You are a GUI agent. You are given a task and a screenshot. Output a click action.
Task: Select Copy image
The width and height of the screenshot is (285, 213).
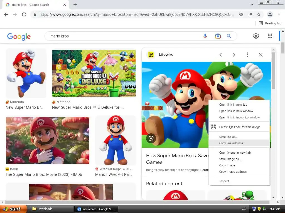239,165
